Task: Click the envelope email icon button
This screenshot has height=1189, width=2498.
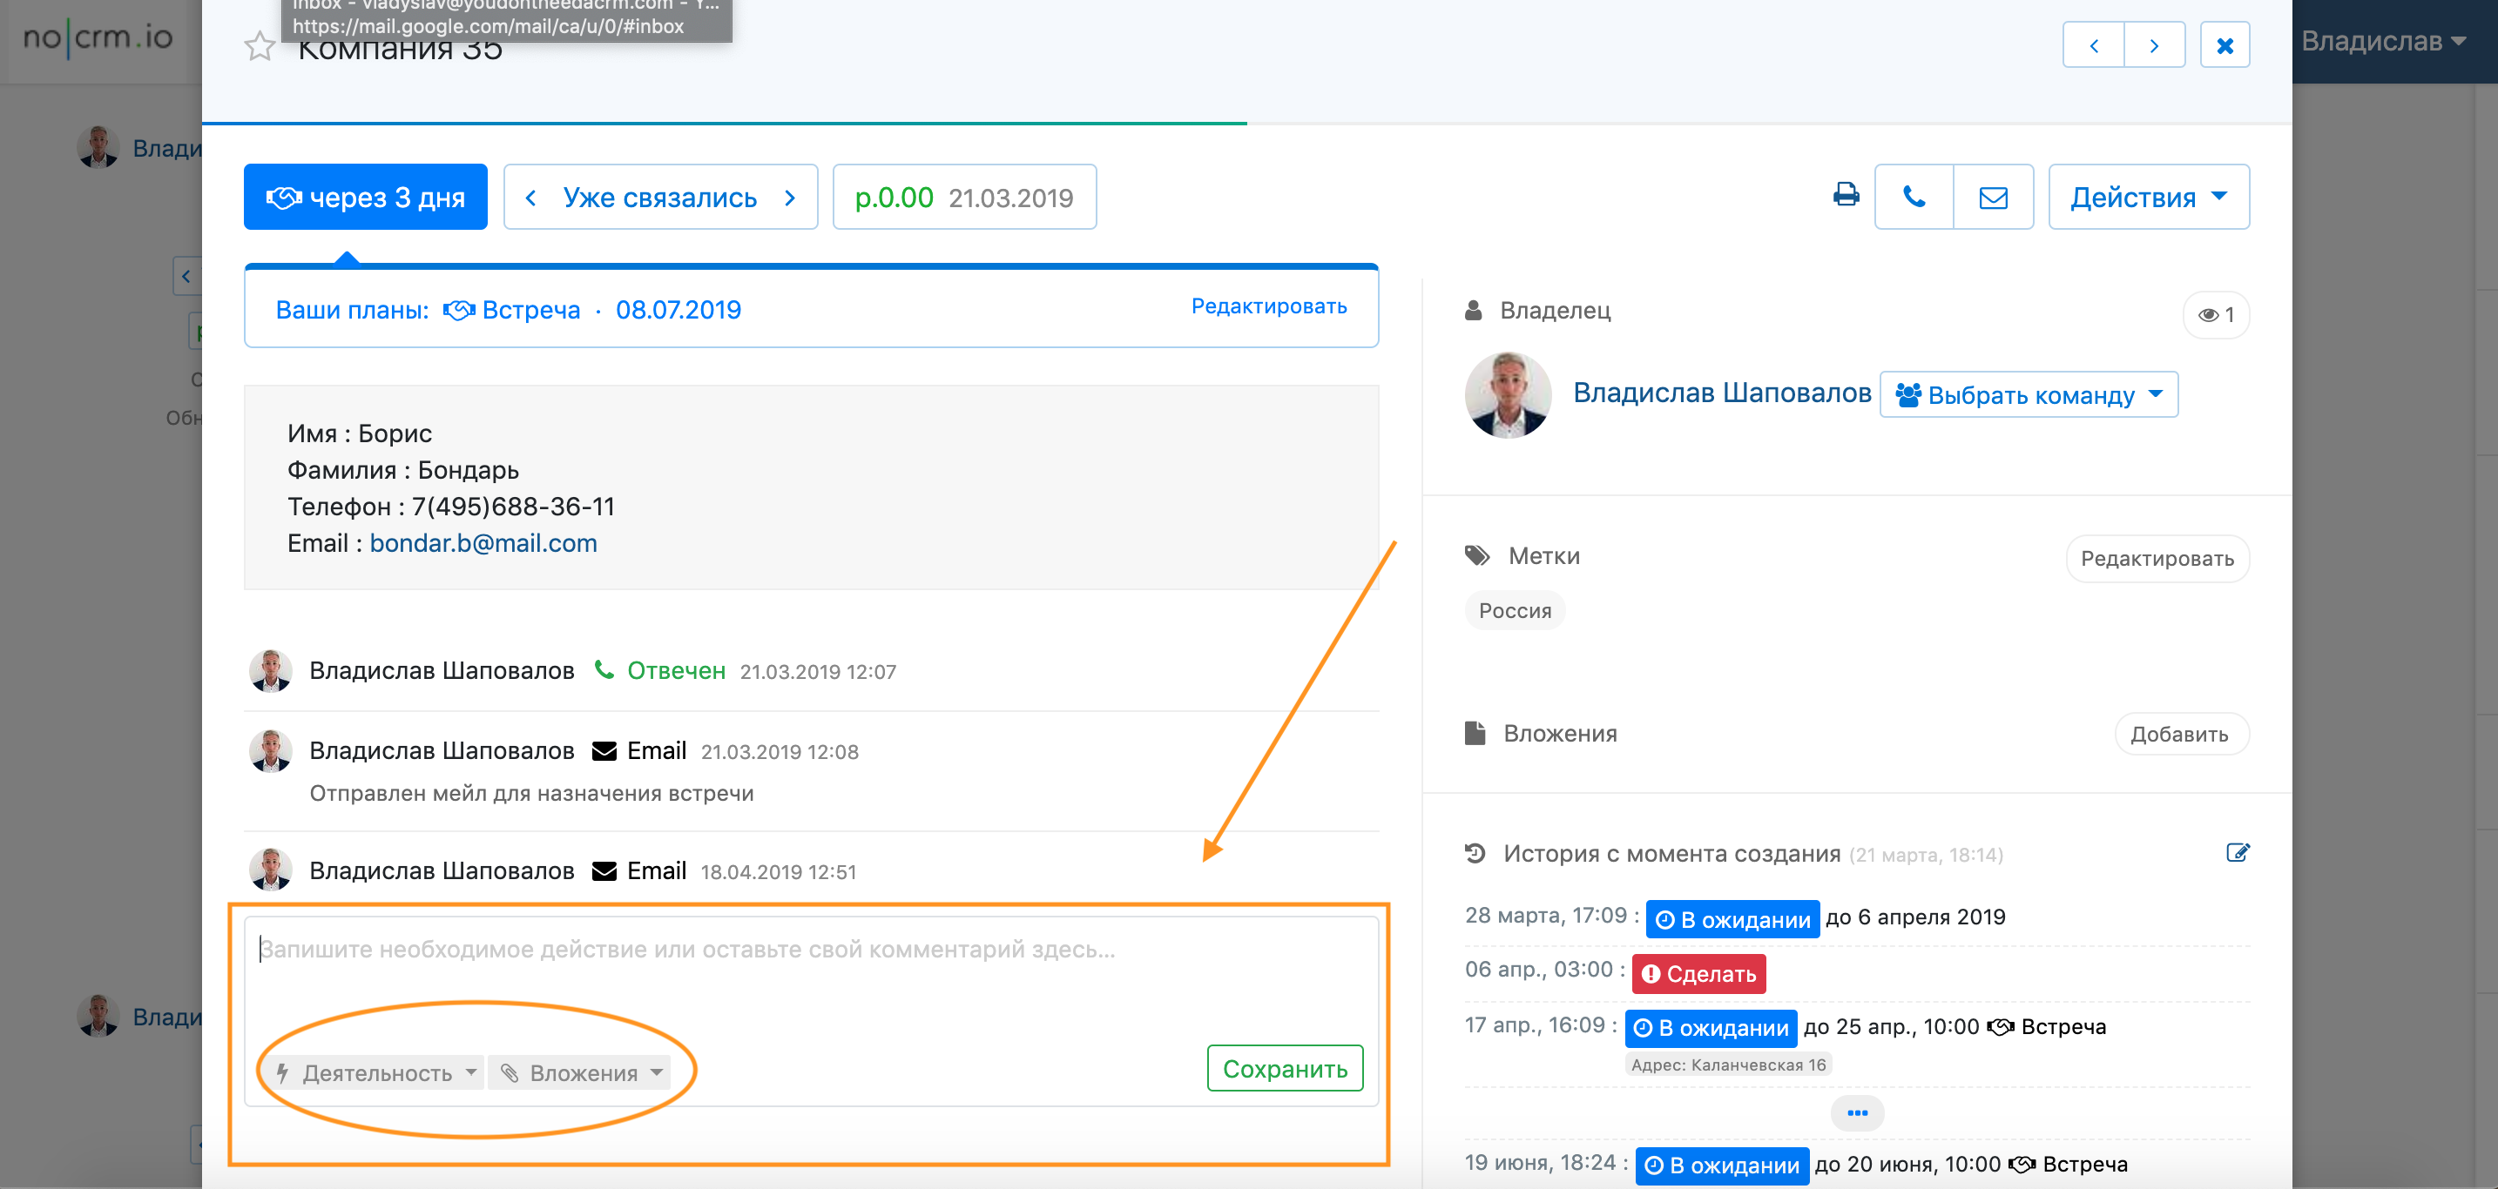Action: [x=1993, y=197]
